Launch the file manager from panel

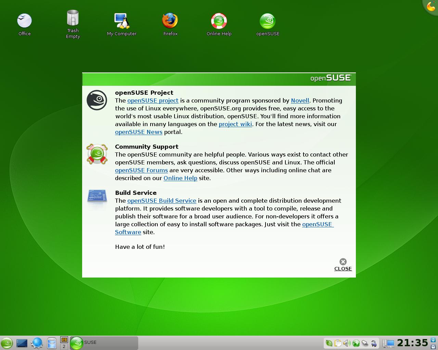pos(52,343)
